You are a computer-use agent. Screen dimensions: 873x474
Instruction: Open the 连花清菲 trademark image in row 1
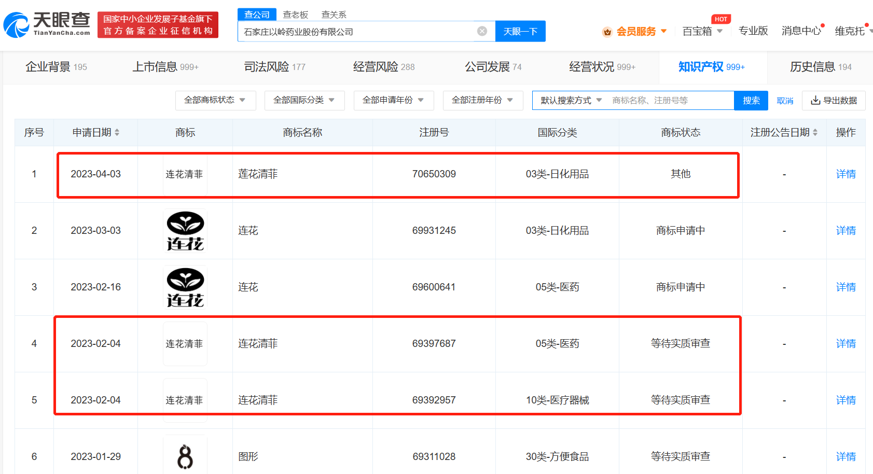click(185, 174)
